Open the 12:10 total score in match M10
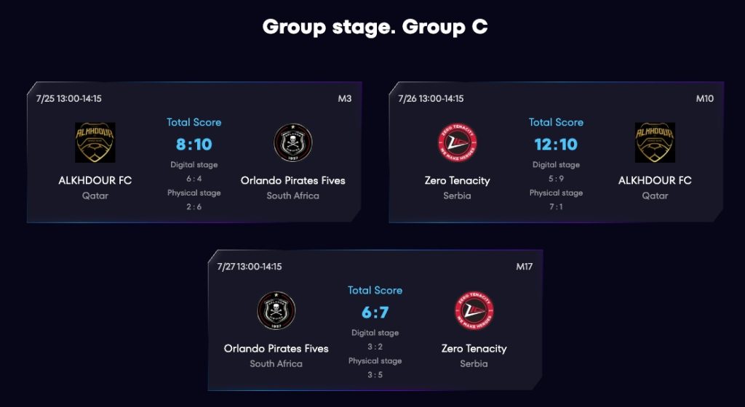Screen dimensions: 745x407 (x=556, y=144)
